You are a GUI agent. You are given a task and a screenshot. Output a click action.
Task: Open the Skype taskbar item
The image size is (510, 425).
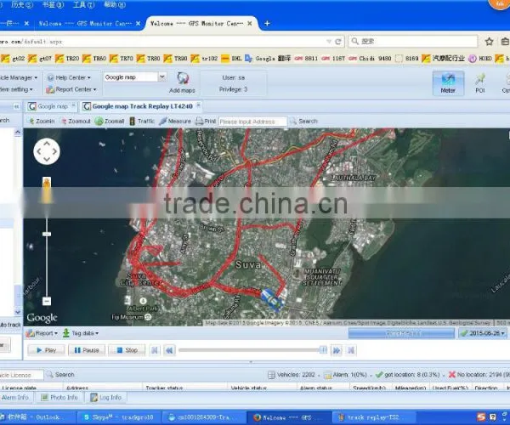pyautogui.click(x=118, y=417)
